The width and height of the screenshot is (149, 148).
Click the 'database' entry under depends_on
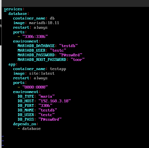click(x=31, y=129)
